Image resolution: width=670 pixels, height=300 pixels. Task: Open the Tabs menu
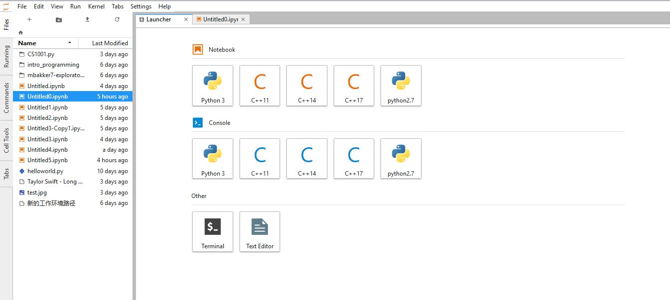click(118, 6)
